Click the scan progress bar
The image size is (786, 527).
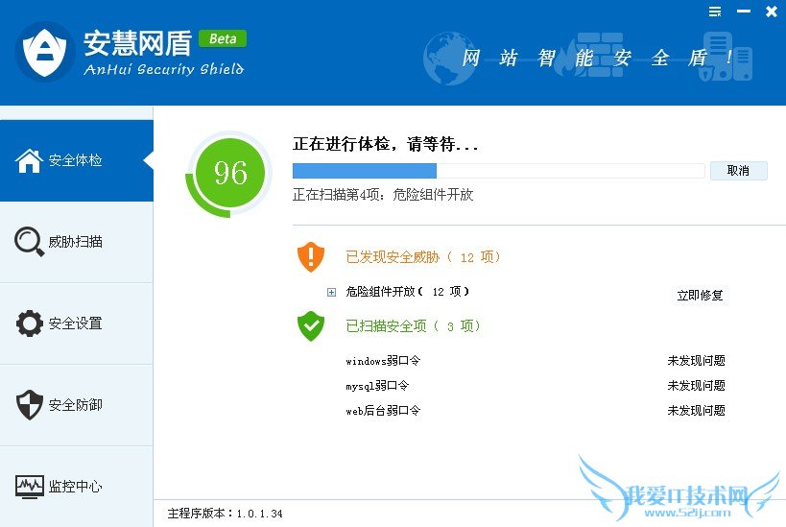[x=499, y=171]
